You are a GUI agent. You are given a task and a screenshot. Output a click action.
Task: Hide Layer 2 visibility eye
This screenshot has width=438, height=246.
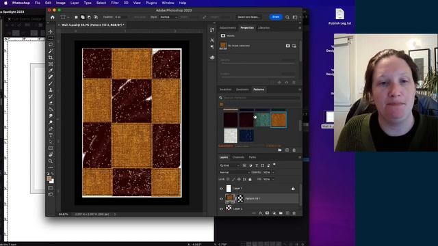[221, 208]
